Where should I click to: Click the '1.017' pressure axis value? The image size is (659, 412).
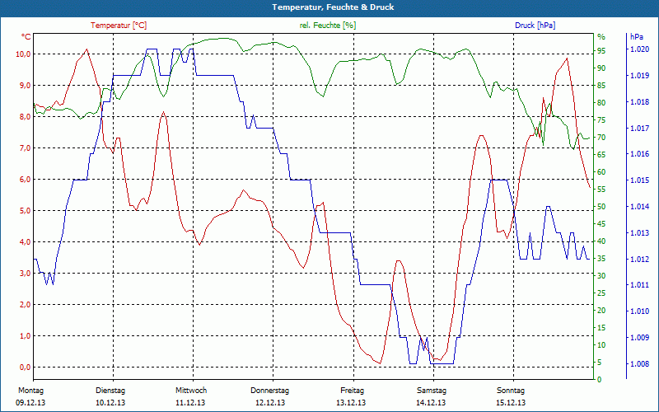639,129
